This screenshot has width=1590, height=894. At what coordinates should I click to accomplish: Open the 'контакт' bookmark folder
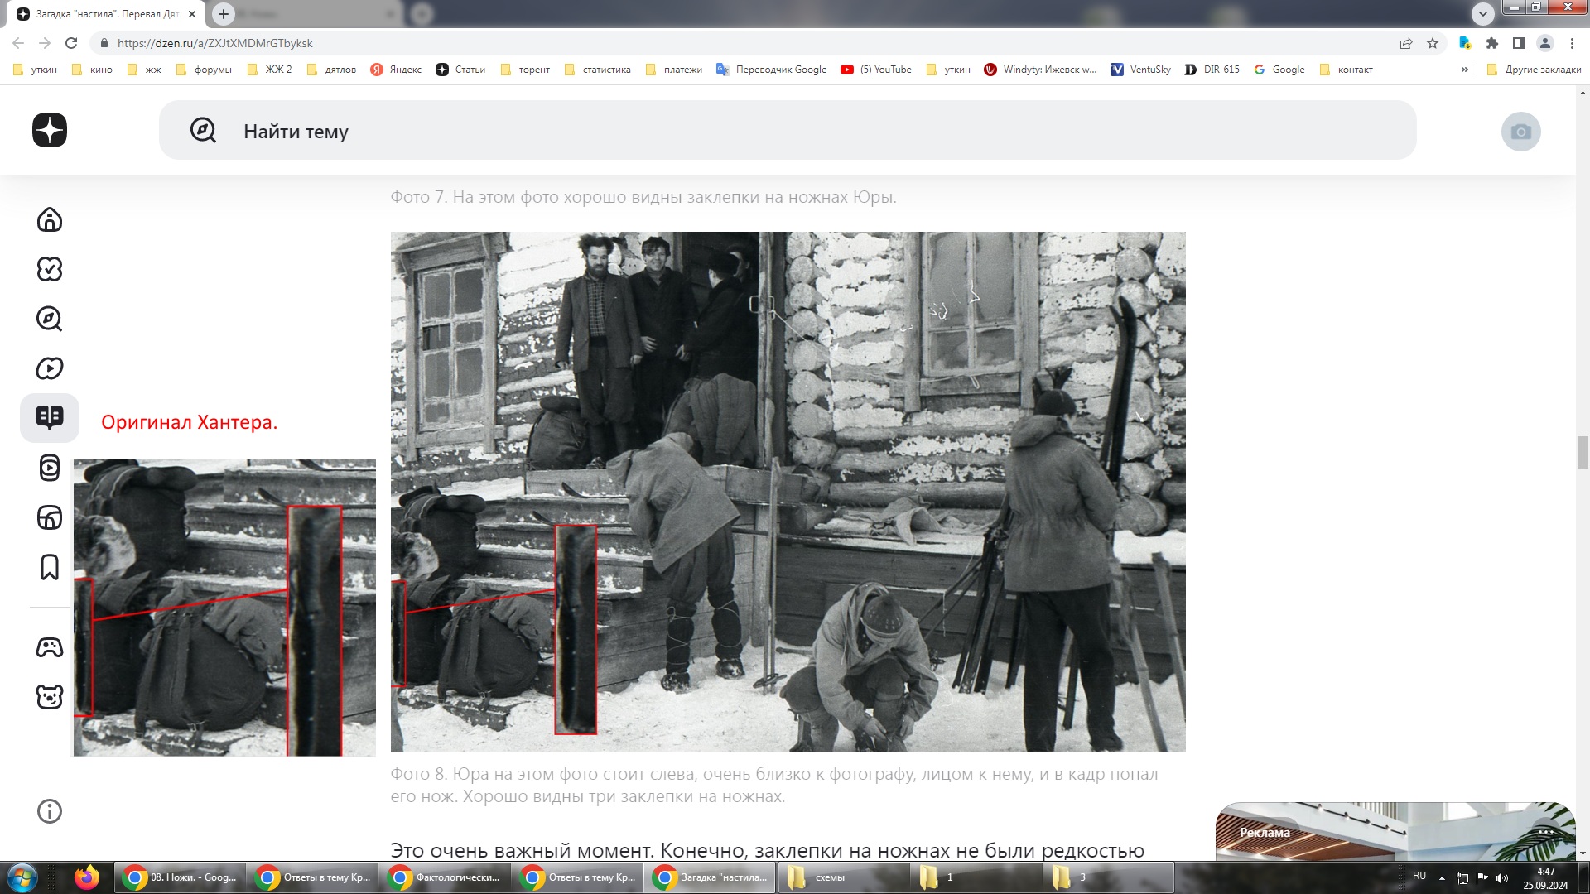[x=1346, y=70]
